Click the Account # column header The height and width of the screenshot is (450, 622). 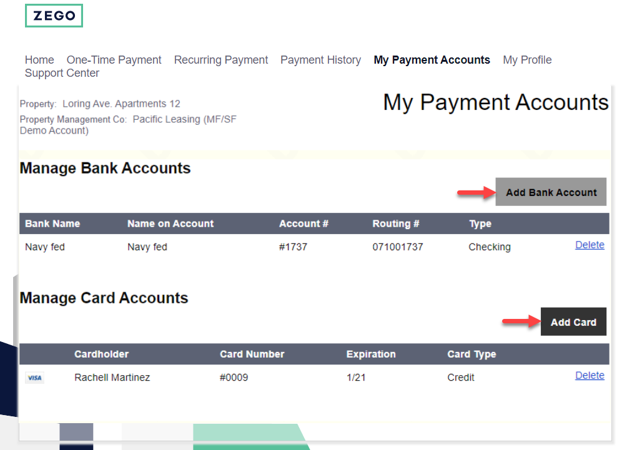(x=304, y=223)
